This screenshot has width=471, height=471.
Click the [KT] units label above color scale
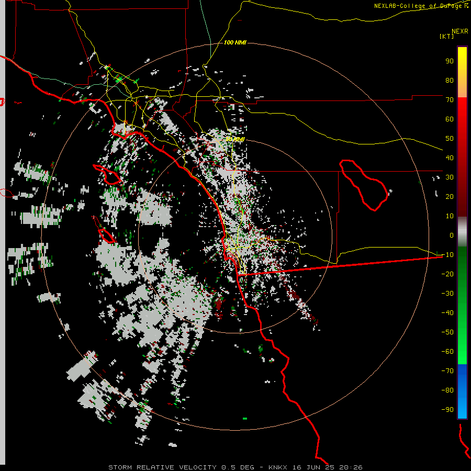(447, 36)
